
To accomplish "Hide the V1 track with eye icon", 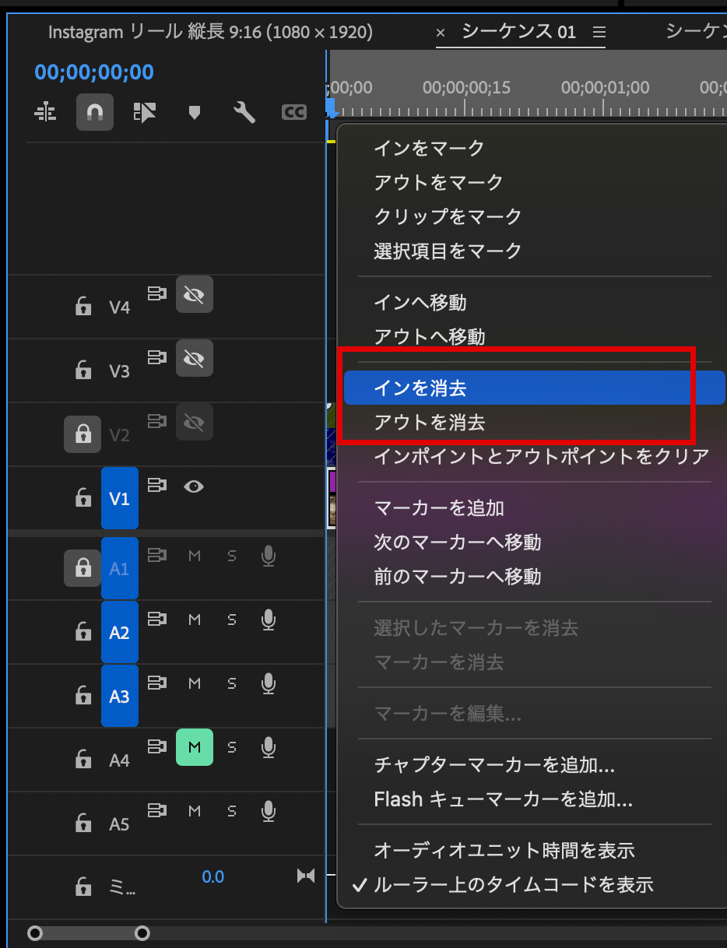I will point(194,486).
